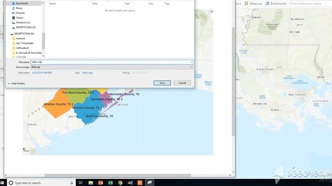Sort files by the Size column
Screen dimensions: 332x186
click(150, 4)
